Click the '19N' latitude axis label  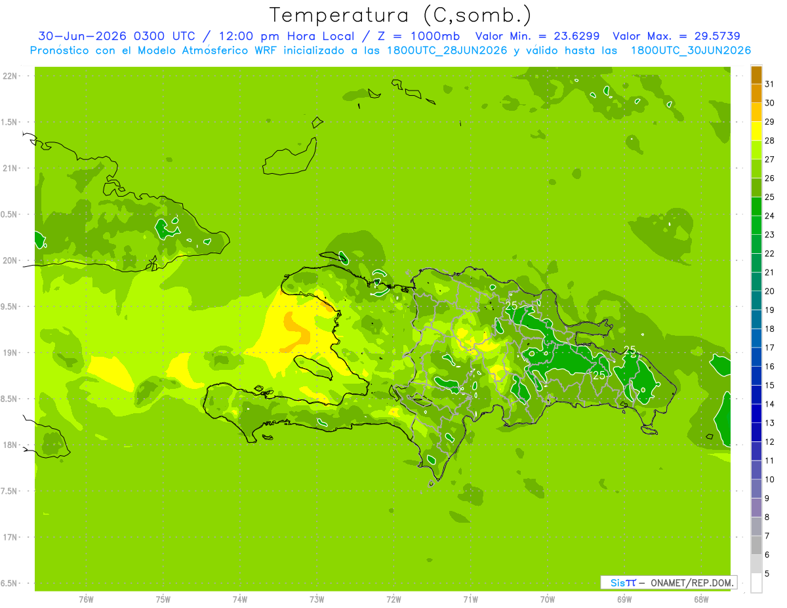[10, 352]
